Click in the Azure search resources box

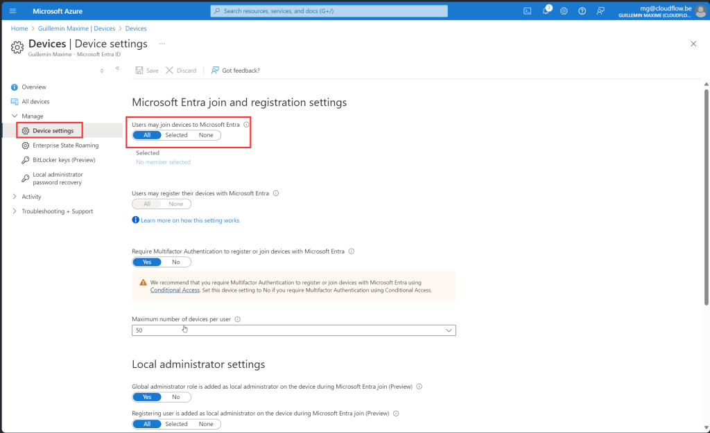[329, 11]
